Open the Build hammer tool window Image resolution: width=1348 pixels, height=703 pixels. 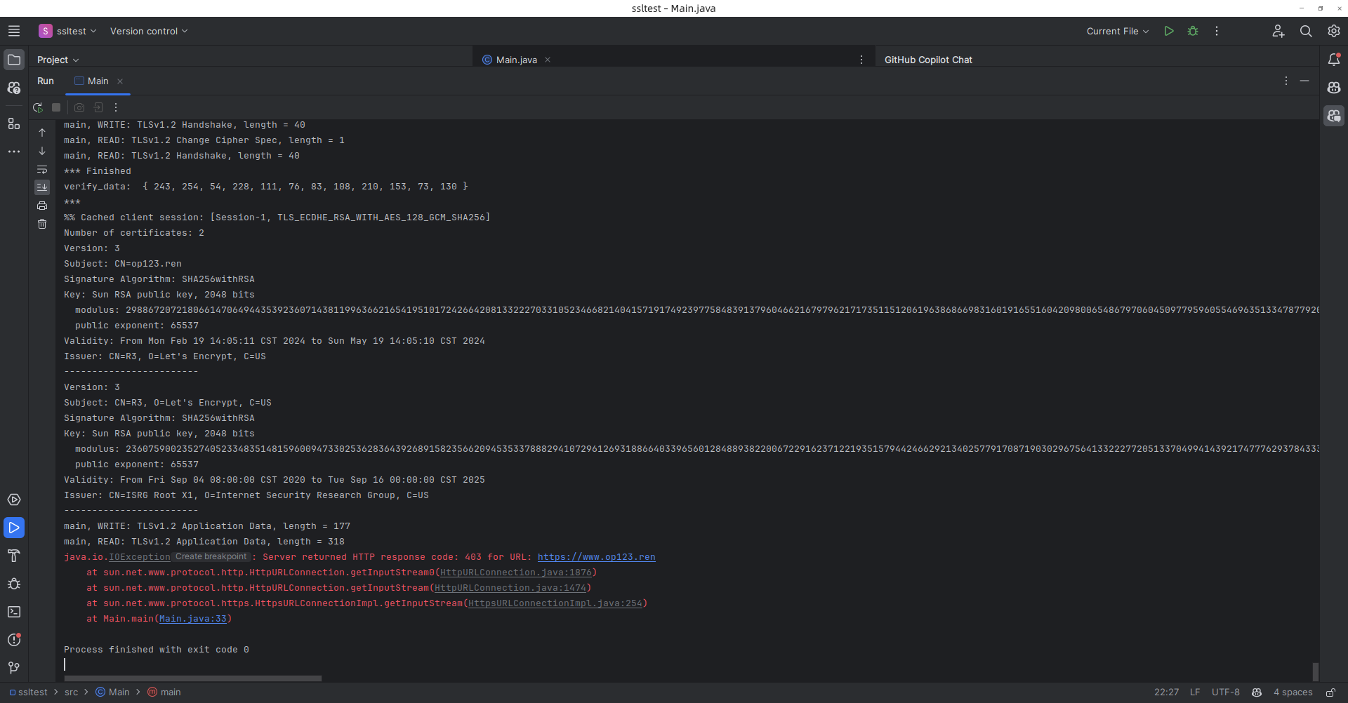[14, 556]
